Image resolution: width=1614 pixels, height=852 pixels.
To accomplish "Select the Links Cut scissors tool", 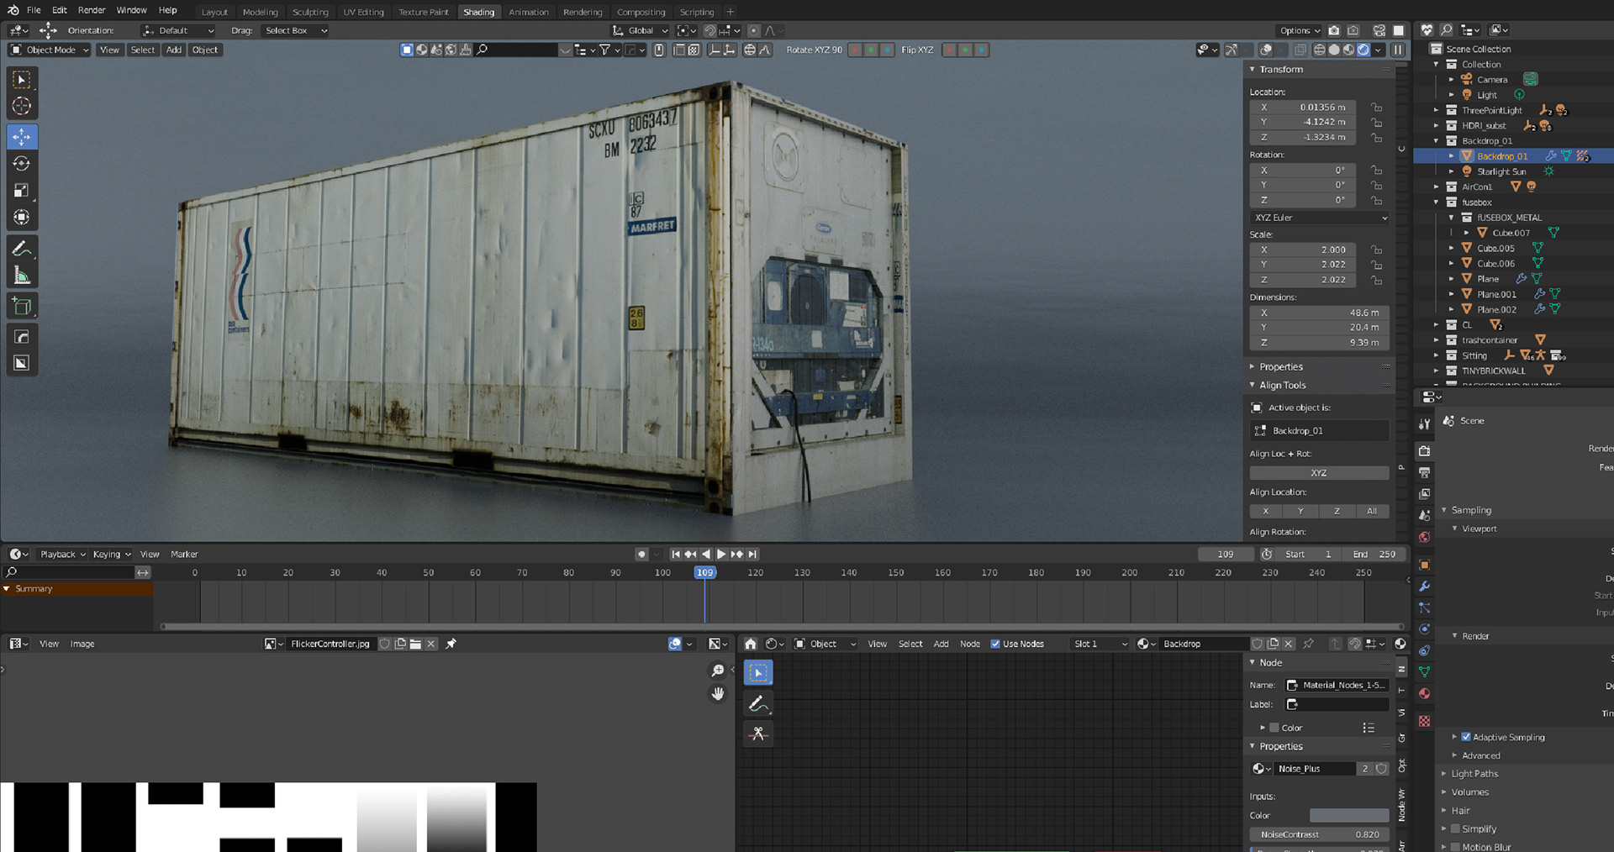I will (x=758, y=734).
